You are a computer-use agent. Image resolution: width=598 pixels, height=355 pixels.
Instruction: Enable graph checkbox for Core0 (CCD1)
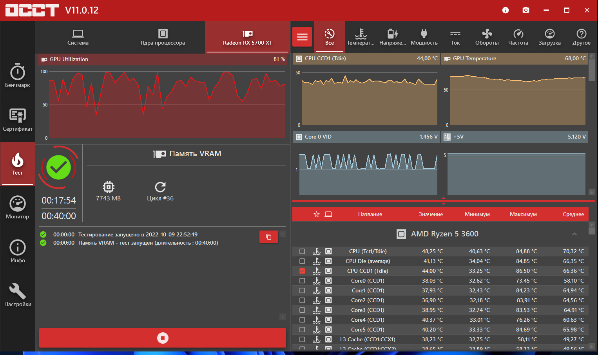point(302,281)
